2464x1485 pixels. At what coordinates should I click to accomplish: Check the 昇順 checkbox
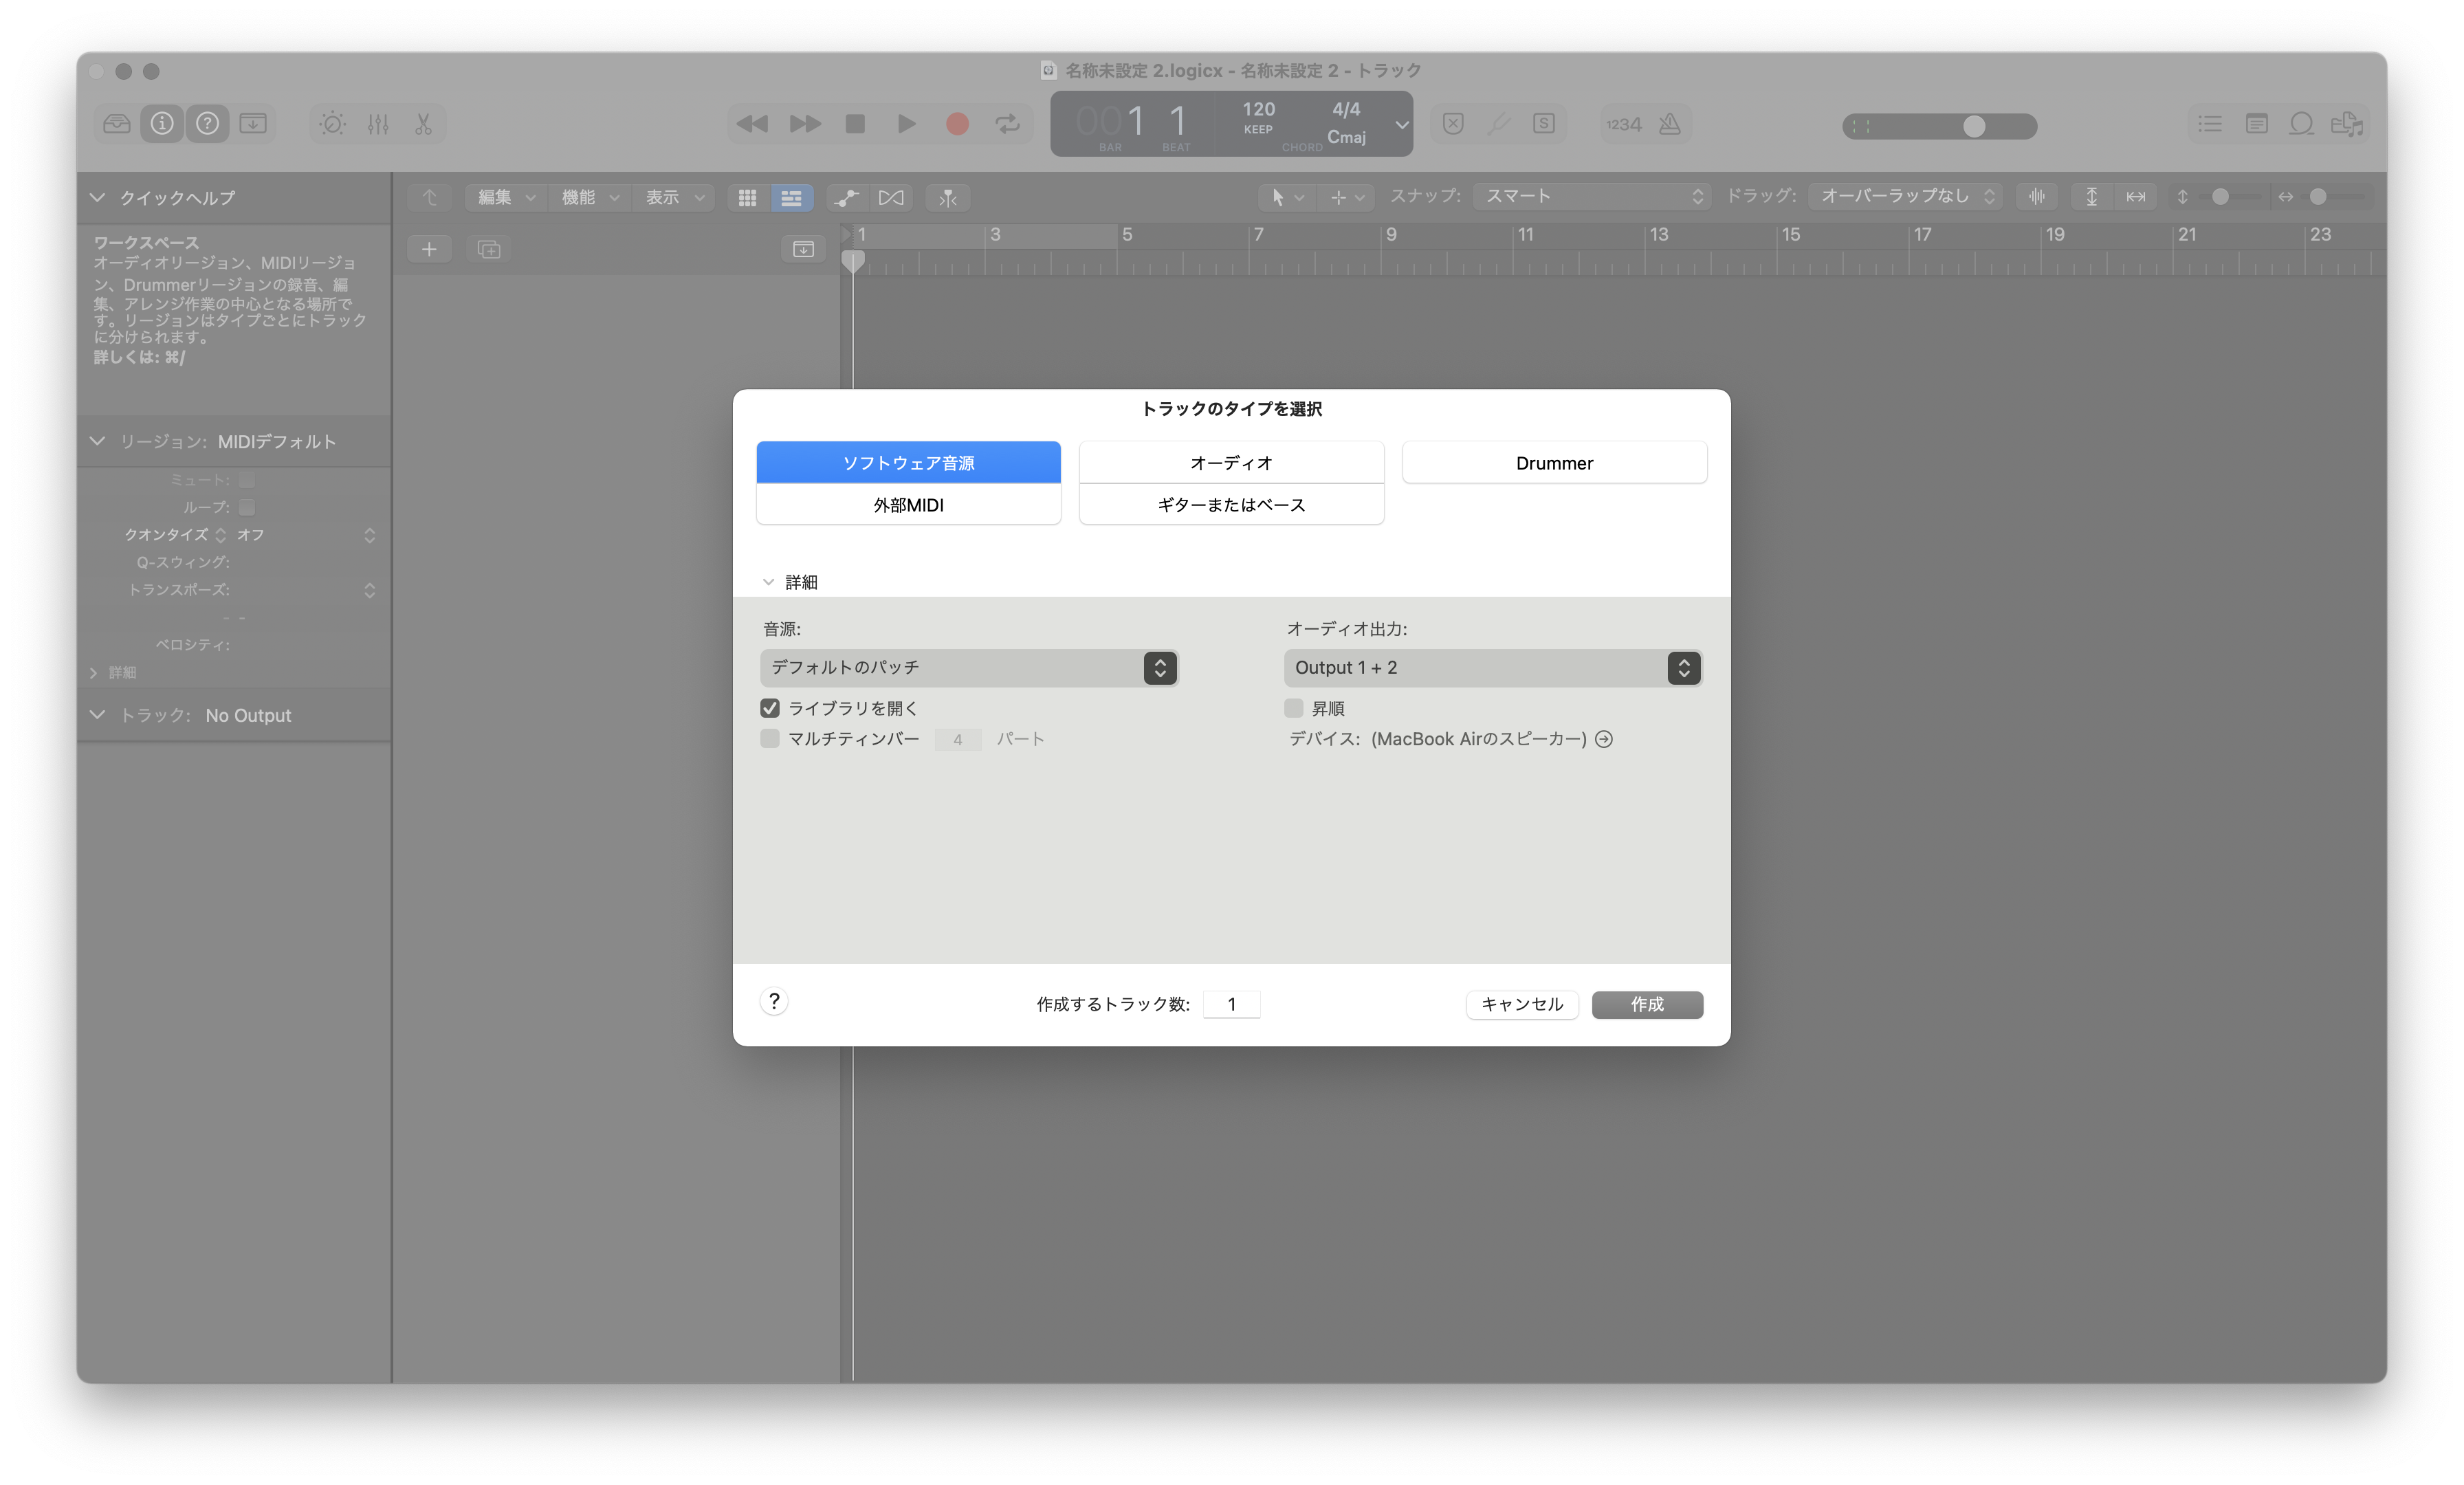point(1294,708)
